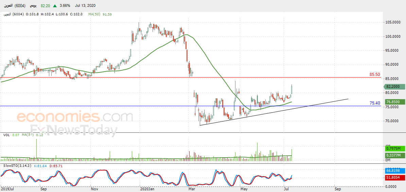Click the 76.8500 moving average tag
Viewport: 406px width, 192px height.
point(394,102)
